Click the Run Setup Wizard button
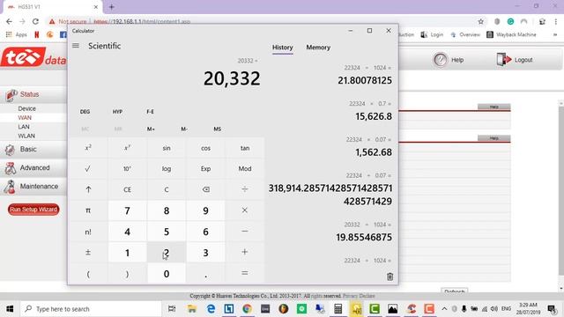 point(33,210)
